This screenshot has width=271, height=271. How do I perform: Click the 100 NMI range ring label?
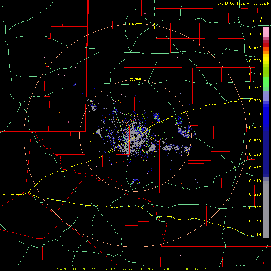(x=135, y=24)
